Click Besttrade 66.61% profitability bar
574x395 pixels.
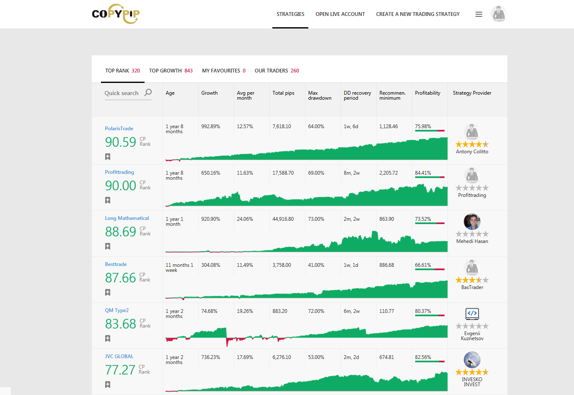(x=430, y=269)
